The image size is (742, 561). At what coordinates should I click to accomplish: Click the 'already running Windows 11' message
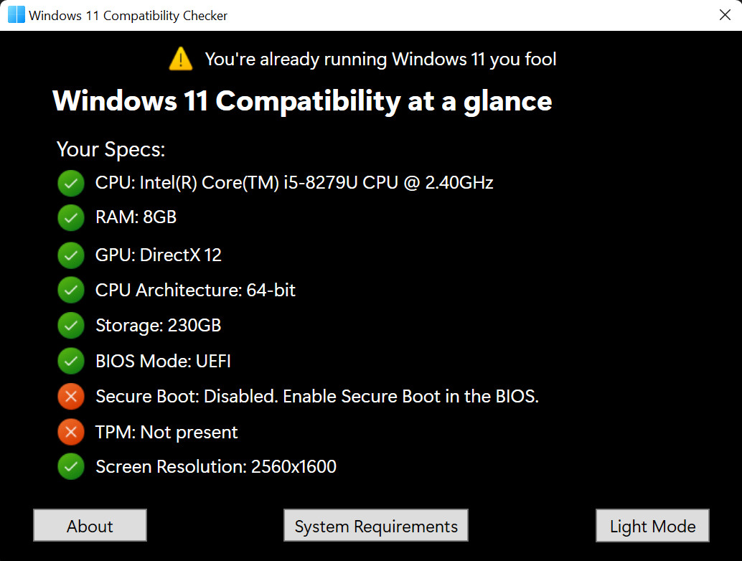click(380, 60)
